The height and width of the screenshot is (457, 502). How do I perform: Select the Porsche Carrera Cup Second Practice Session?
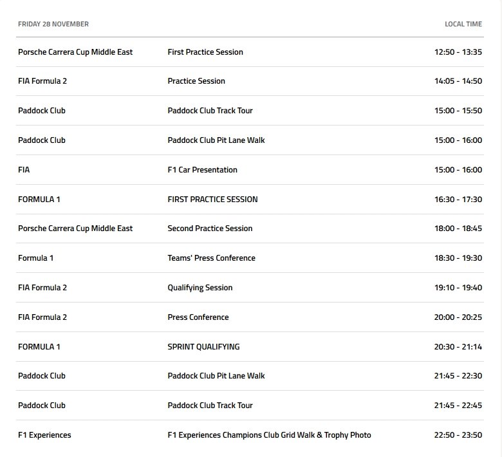[210, 228]
